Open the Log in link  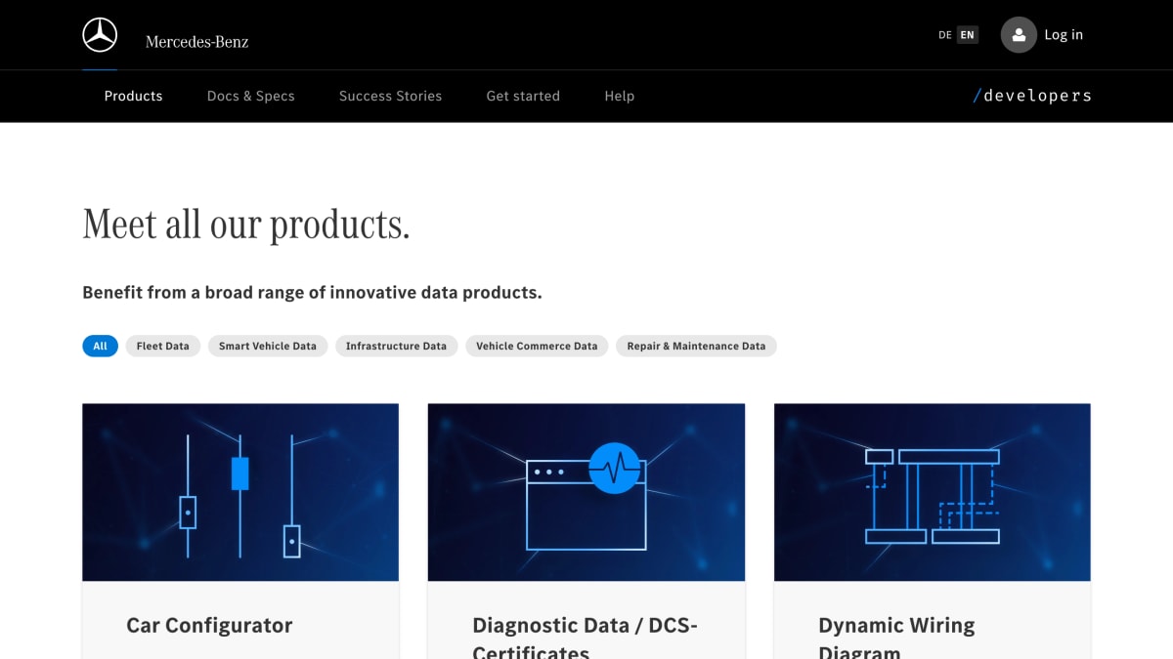[1064, 35]
